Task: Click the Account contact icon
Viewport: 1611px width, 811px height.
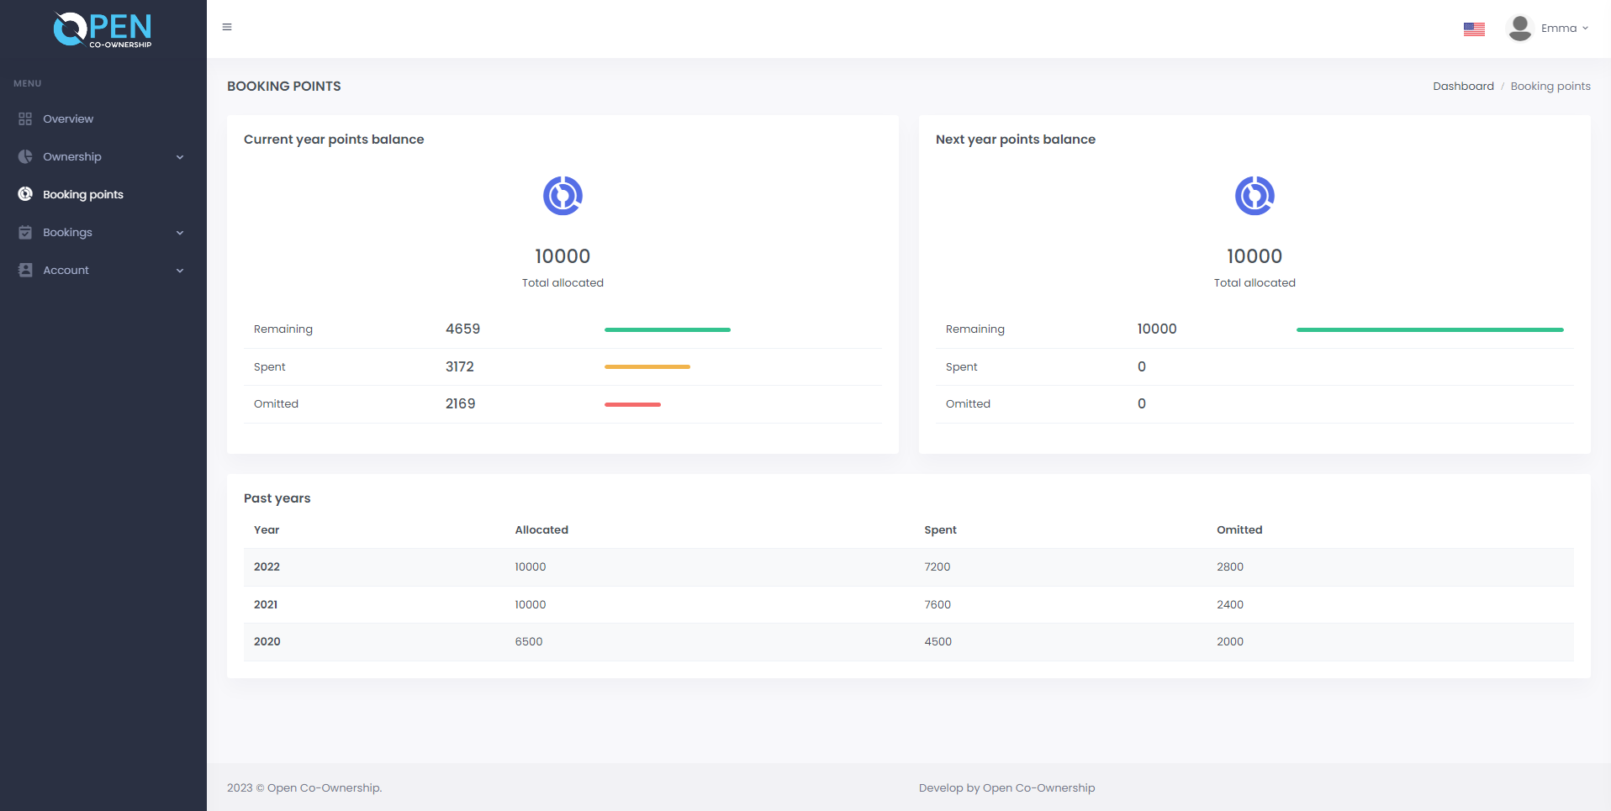Action: pos(25,271)
